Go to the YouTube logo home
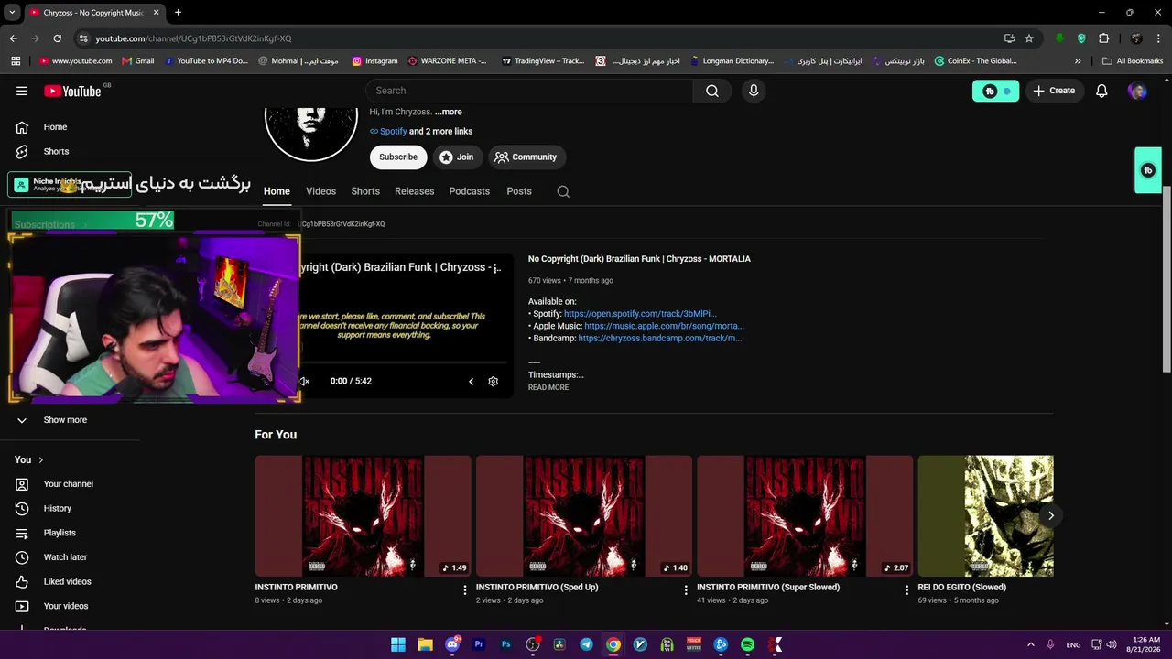This screenshot has width=1172, height=659. [73, 91]
